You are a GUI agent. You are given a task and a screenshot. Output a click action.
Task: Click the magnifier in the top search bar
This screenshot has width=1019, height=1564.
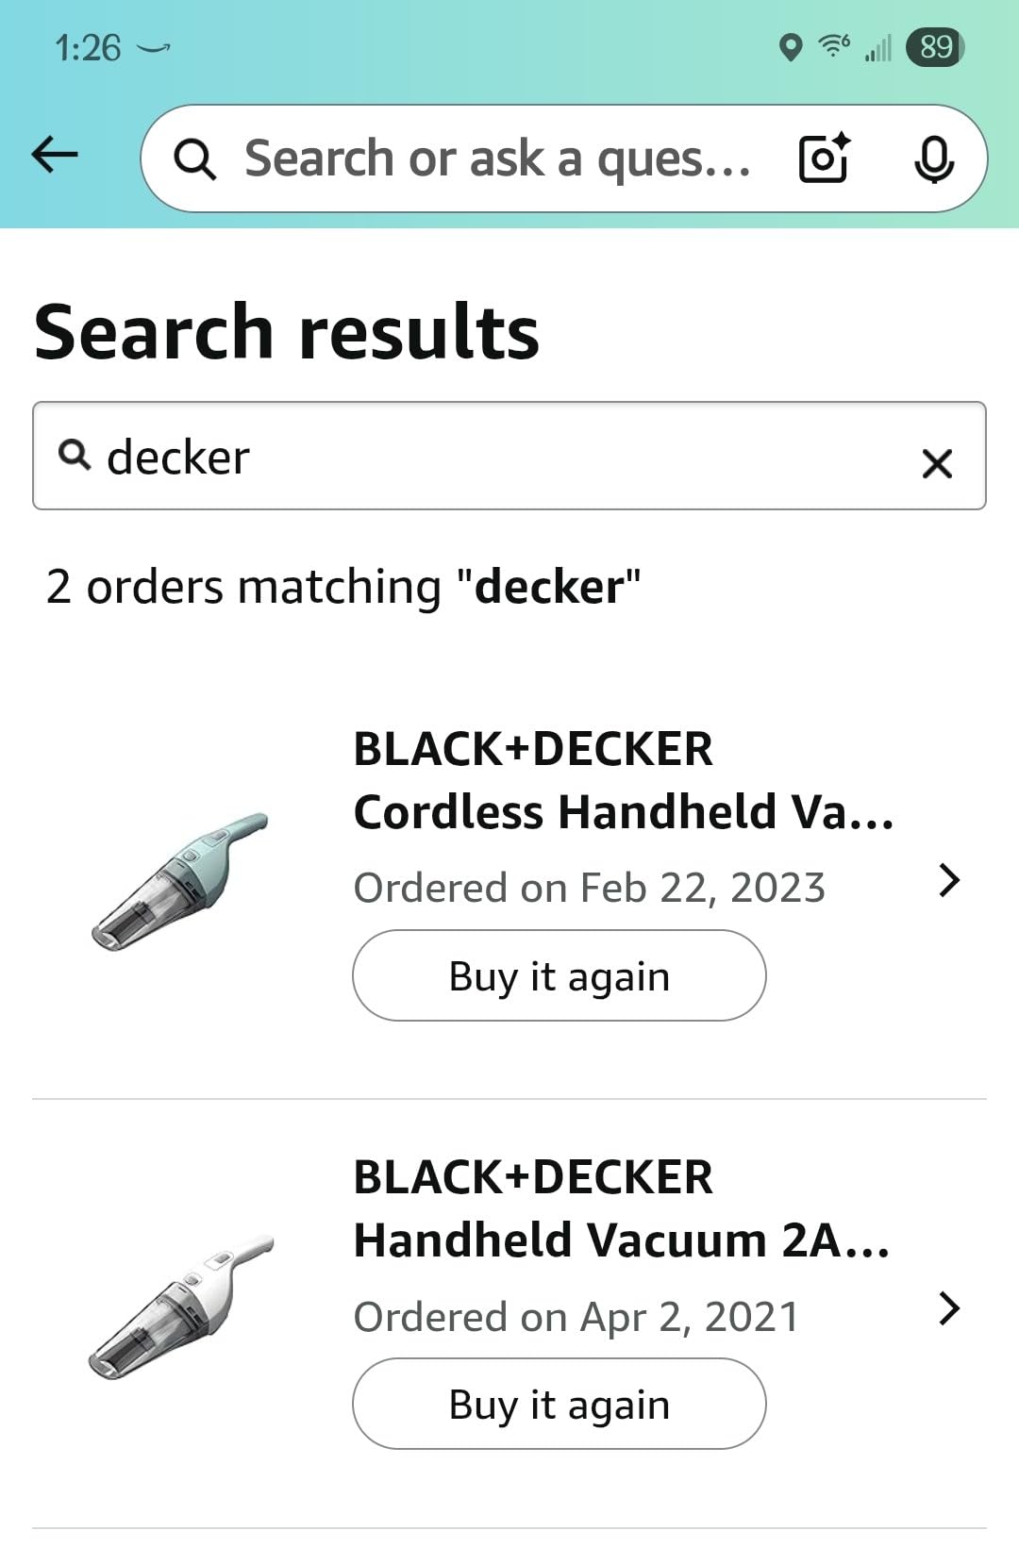coord(195,158)
